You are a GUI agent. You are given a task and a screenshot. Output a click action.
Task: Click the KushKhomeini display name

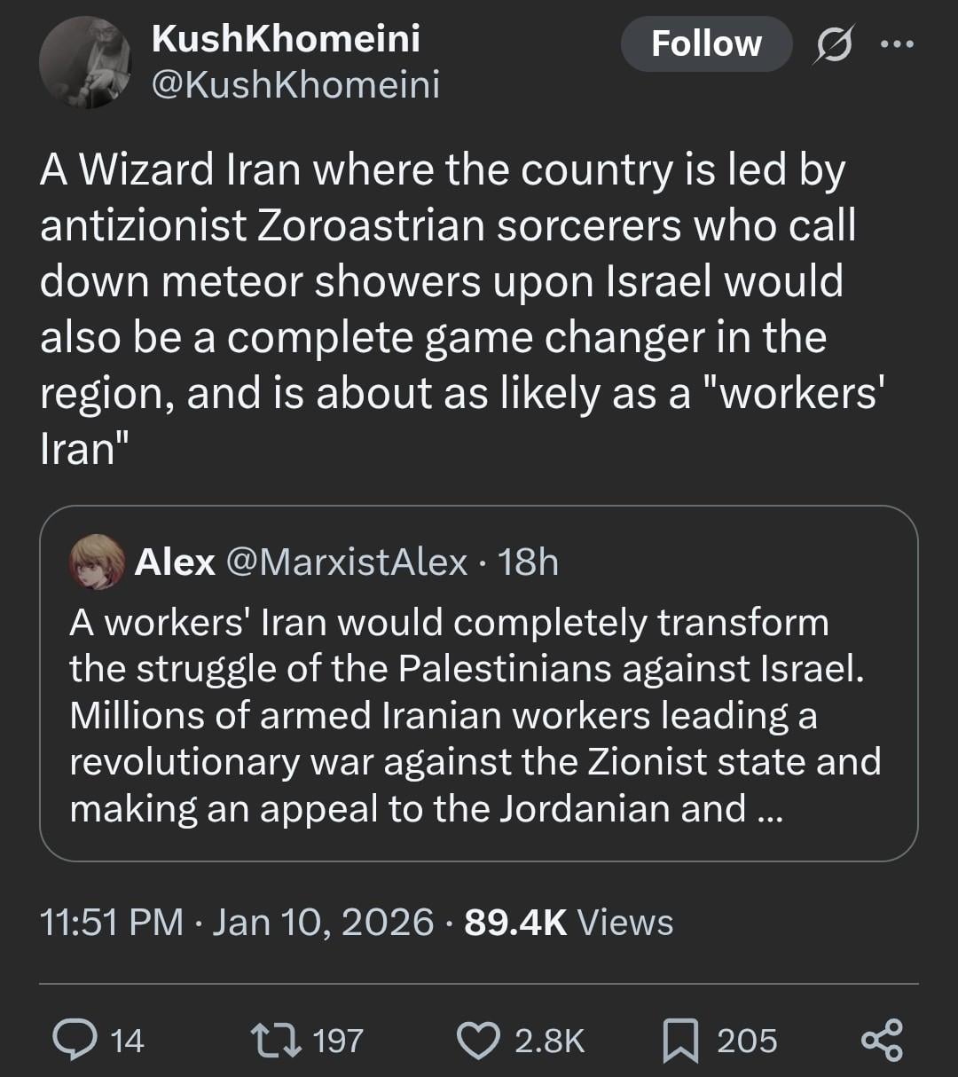coord(286,38)
